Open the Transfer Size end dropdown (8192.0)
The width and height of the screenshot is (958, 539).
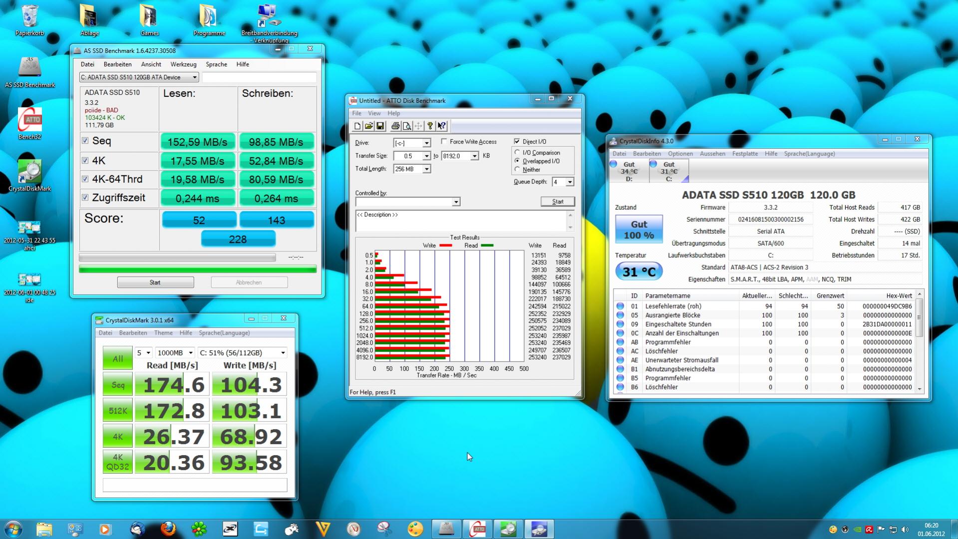click(x=474, y=156)
